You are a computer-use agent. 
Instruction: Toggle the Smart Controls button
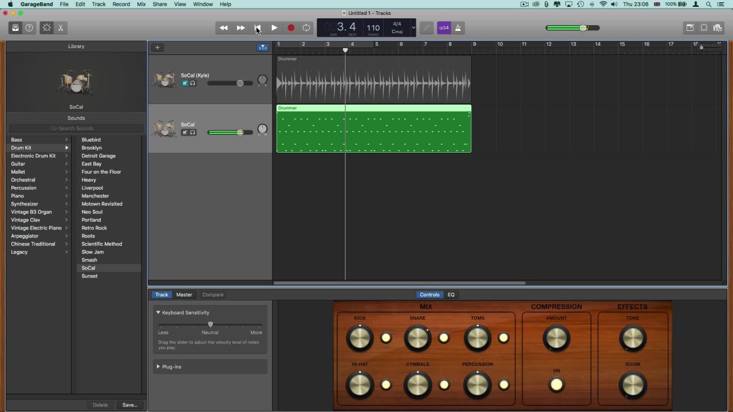[46, 27]
